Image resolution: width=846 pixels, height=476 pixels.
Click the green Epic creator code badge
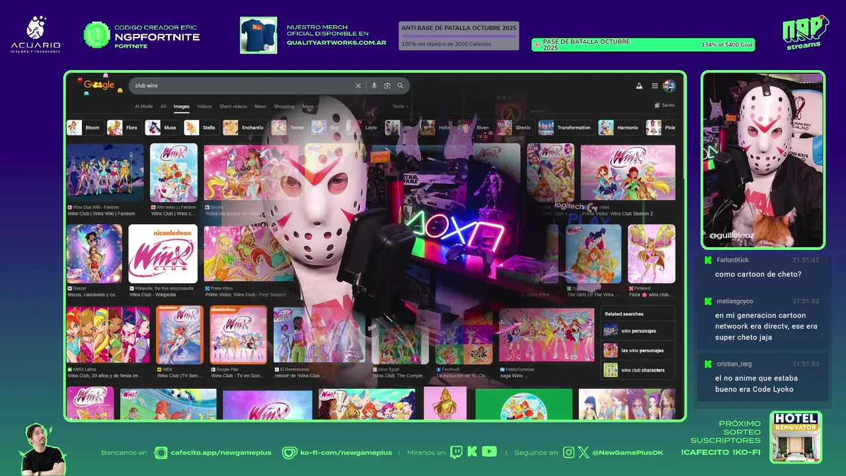96,35
